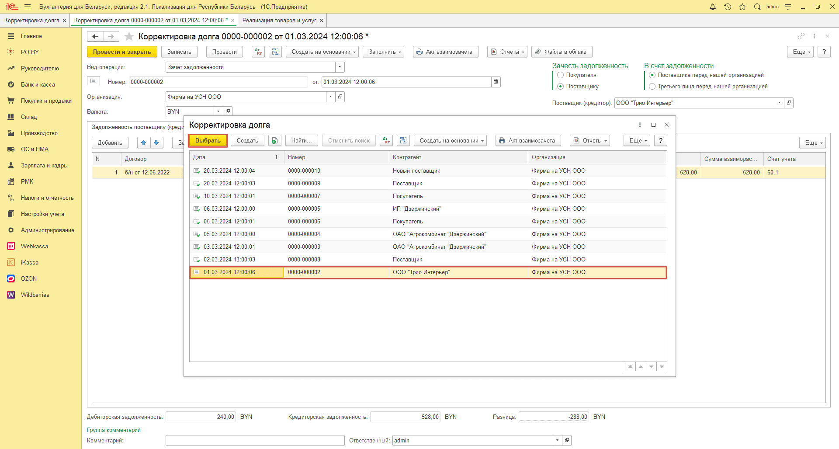This screenshot has height=449, width=839.
Task: Click Группа комментарий link
Action: 114,430
